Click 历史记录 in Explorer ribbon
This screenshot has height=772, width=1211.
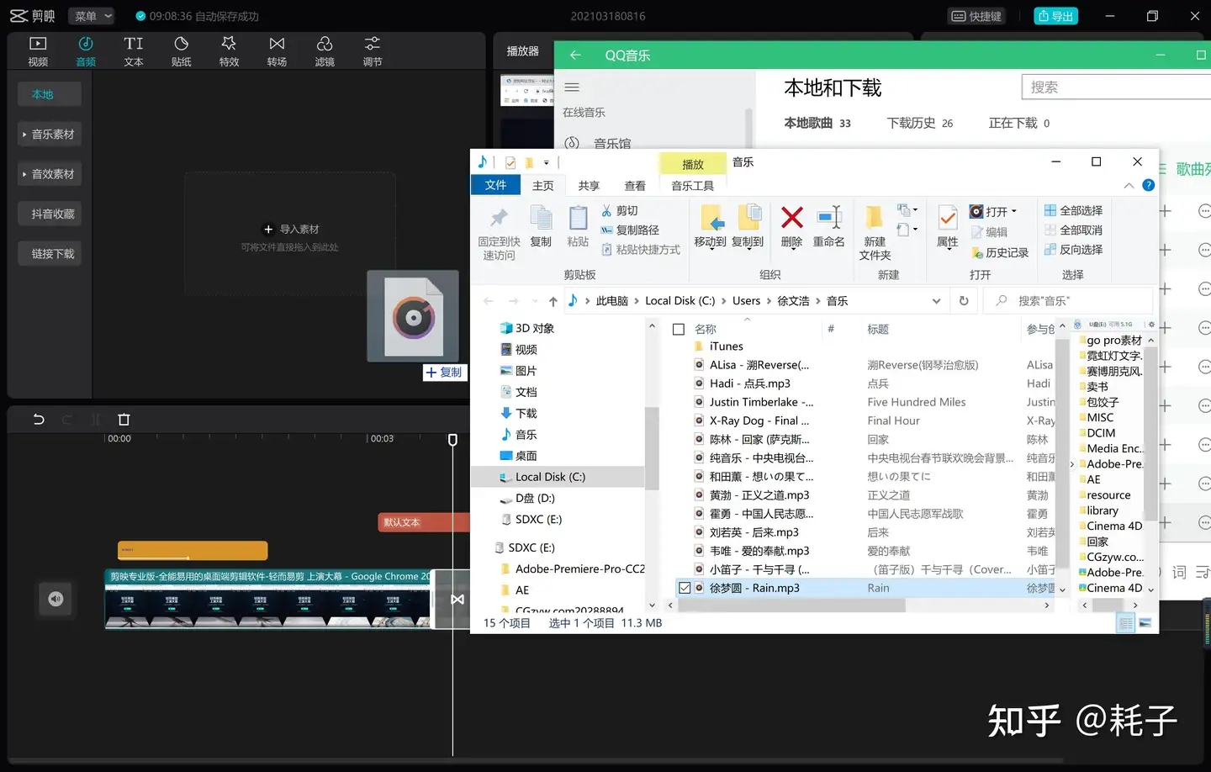(x=1000, y=252)
